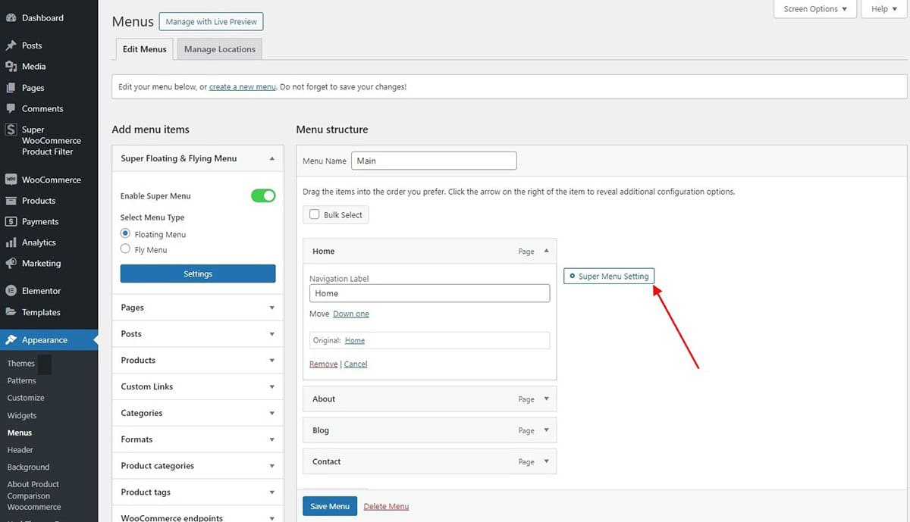Expand the Pages accordion section
The image size is (910, 522).
pos(271,308)
